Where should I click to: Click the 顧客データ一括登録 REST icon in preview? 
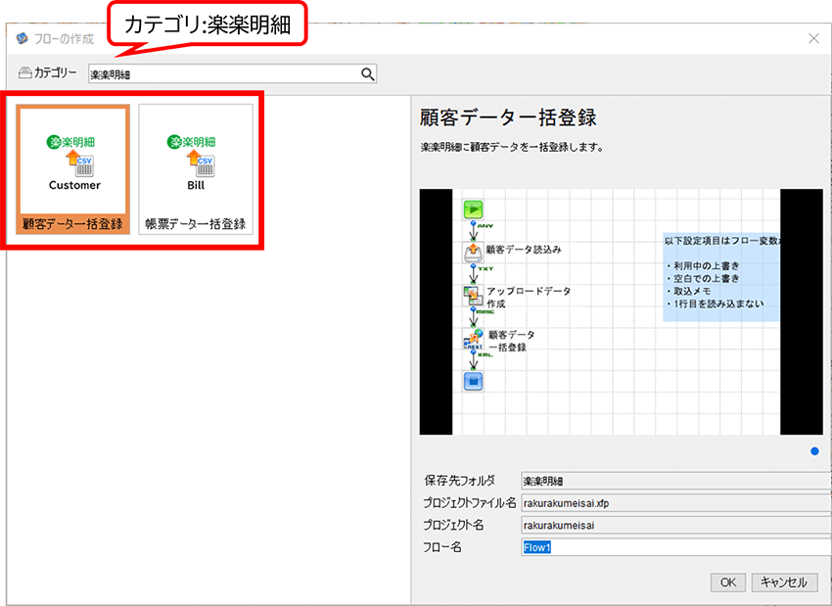click(x=473, y=339)
